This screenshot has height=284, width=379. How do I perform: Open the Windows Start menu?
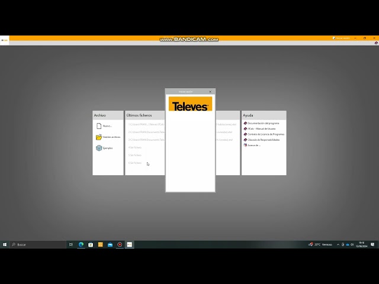click(x=5, y=244)
